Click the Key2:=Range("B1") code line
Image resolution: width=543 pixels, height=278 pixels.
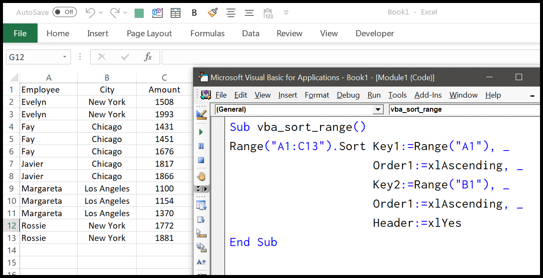point(441,185)
